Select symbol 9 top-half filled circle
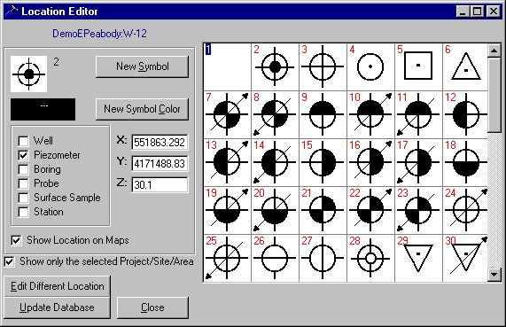 point(323,114)
